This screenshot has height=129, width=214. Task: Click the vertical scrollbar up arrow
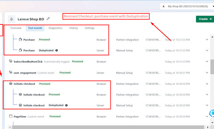pyautogui.click(x=212, y=37)
